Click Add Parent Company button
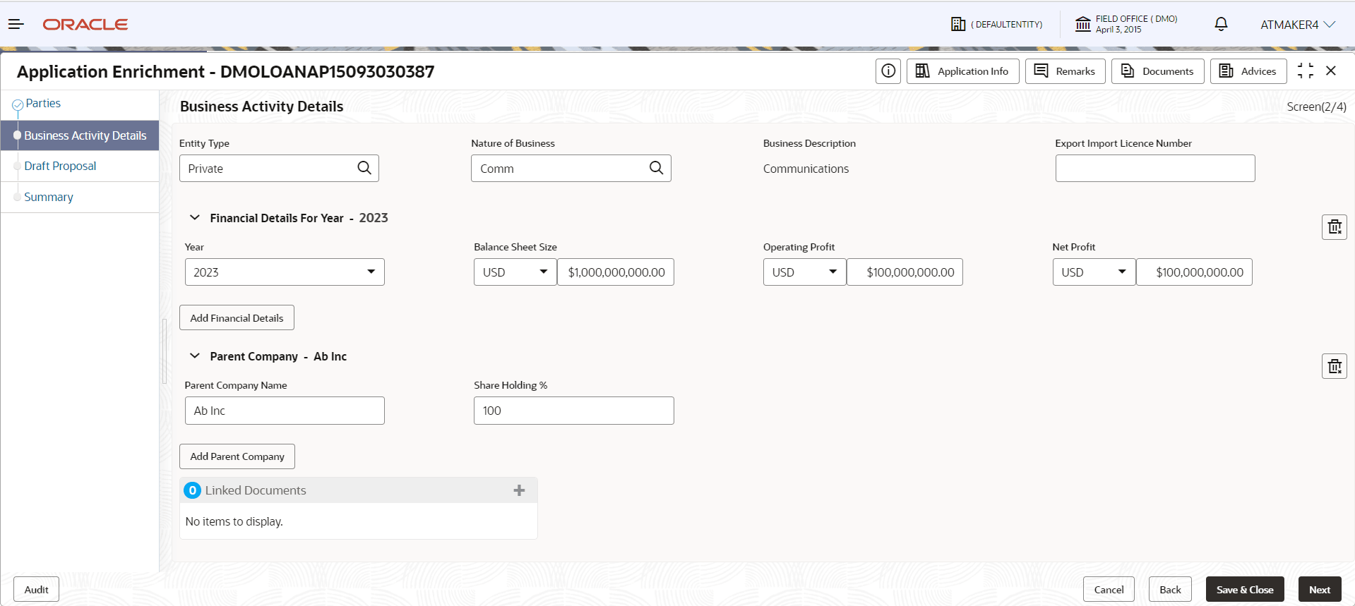 point(237,456)
